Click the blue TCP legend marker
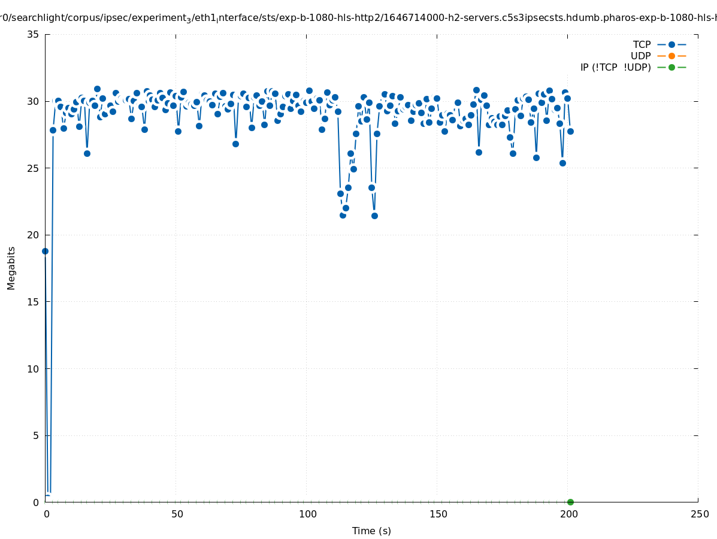Viewport: 717px width, 539px height. [671, 45]
